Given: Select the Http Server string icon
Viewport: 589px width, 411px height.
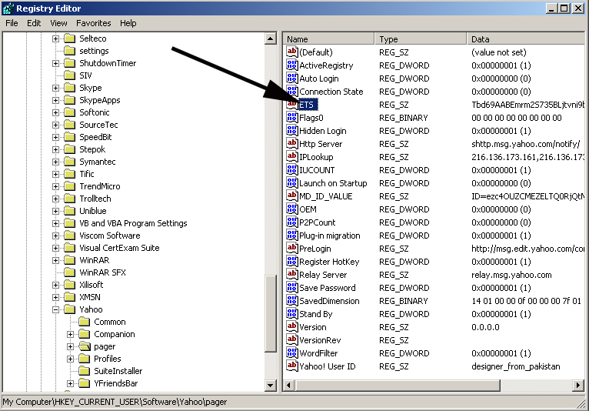Looking at the screenshot, I should click(x=292, y=144).
